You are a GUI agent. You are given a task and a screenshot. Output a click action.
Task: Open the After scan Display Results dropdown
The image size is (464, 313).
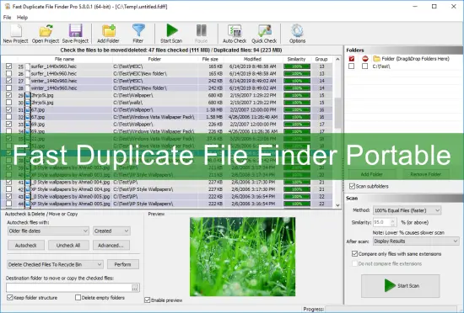tap(416, 241)
